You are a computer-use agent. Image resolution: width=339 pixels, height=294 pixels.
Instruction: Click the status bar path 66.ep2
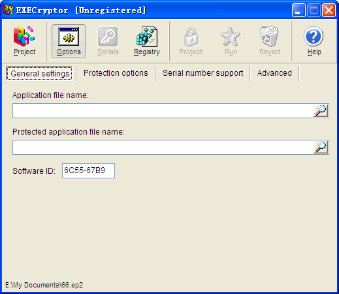[x=44, y=285]
